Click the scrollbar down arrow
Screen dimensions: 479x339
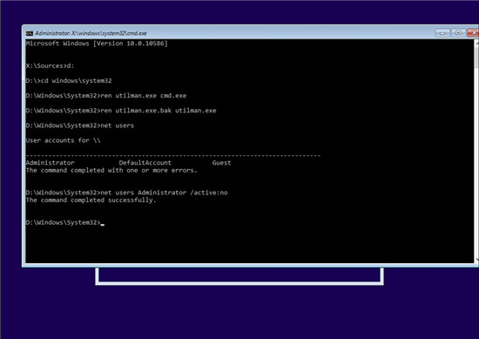pyautogui.click(x=477, y=260)
